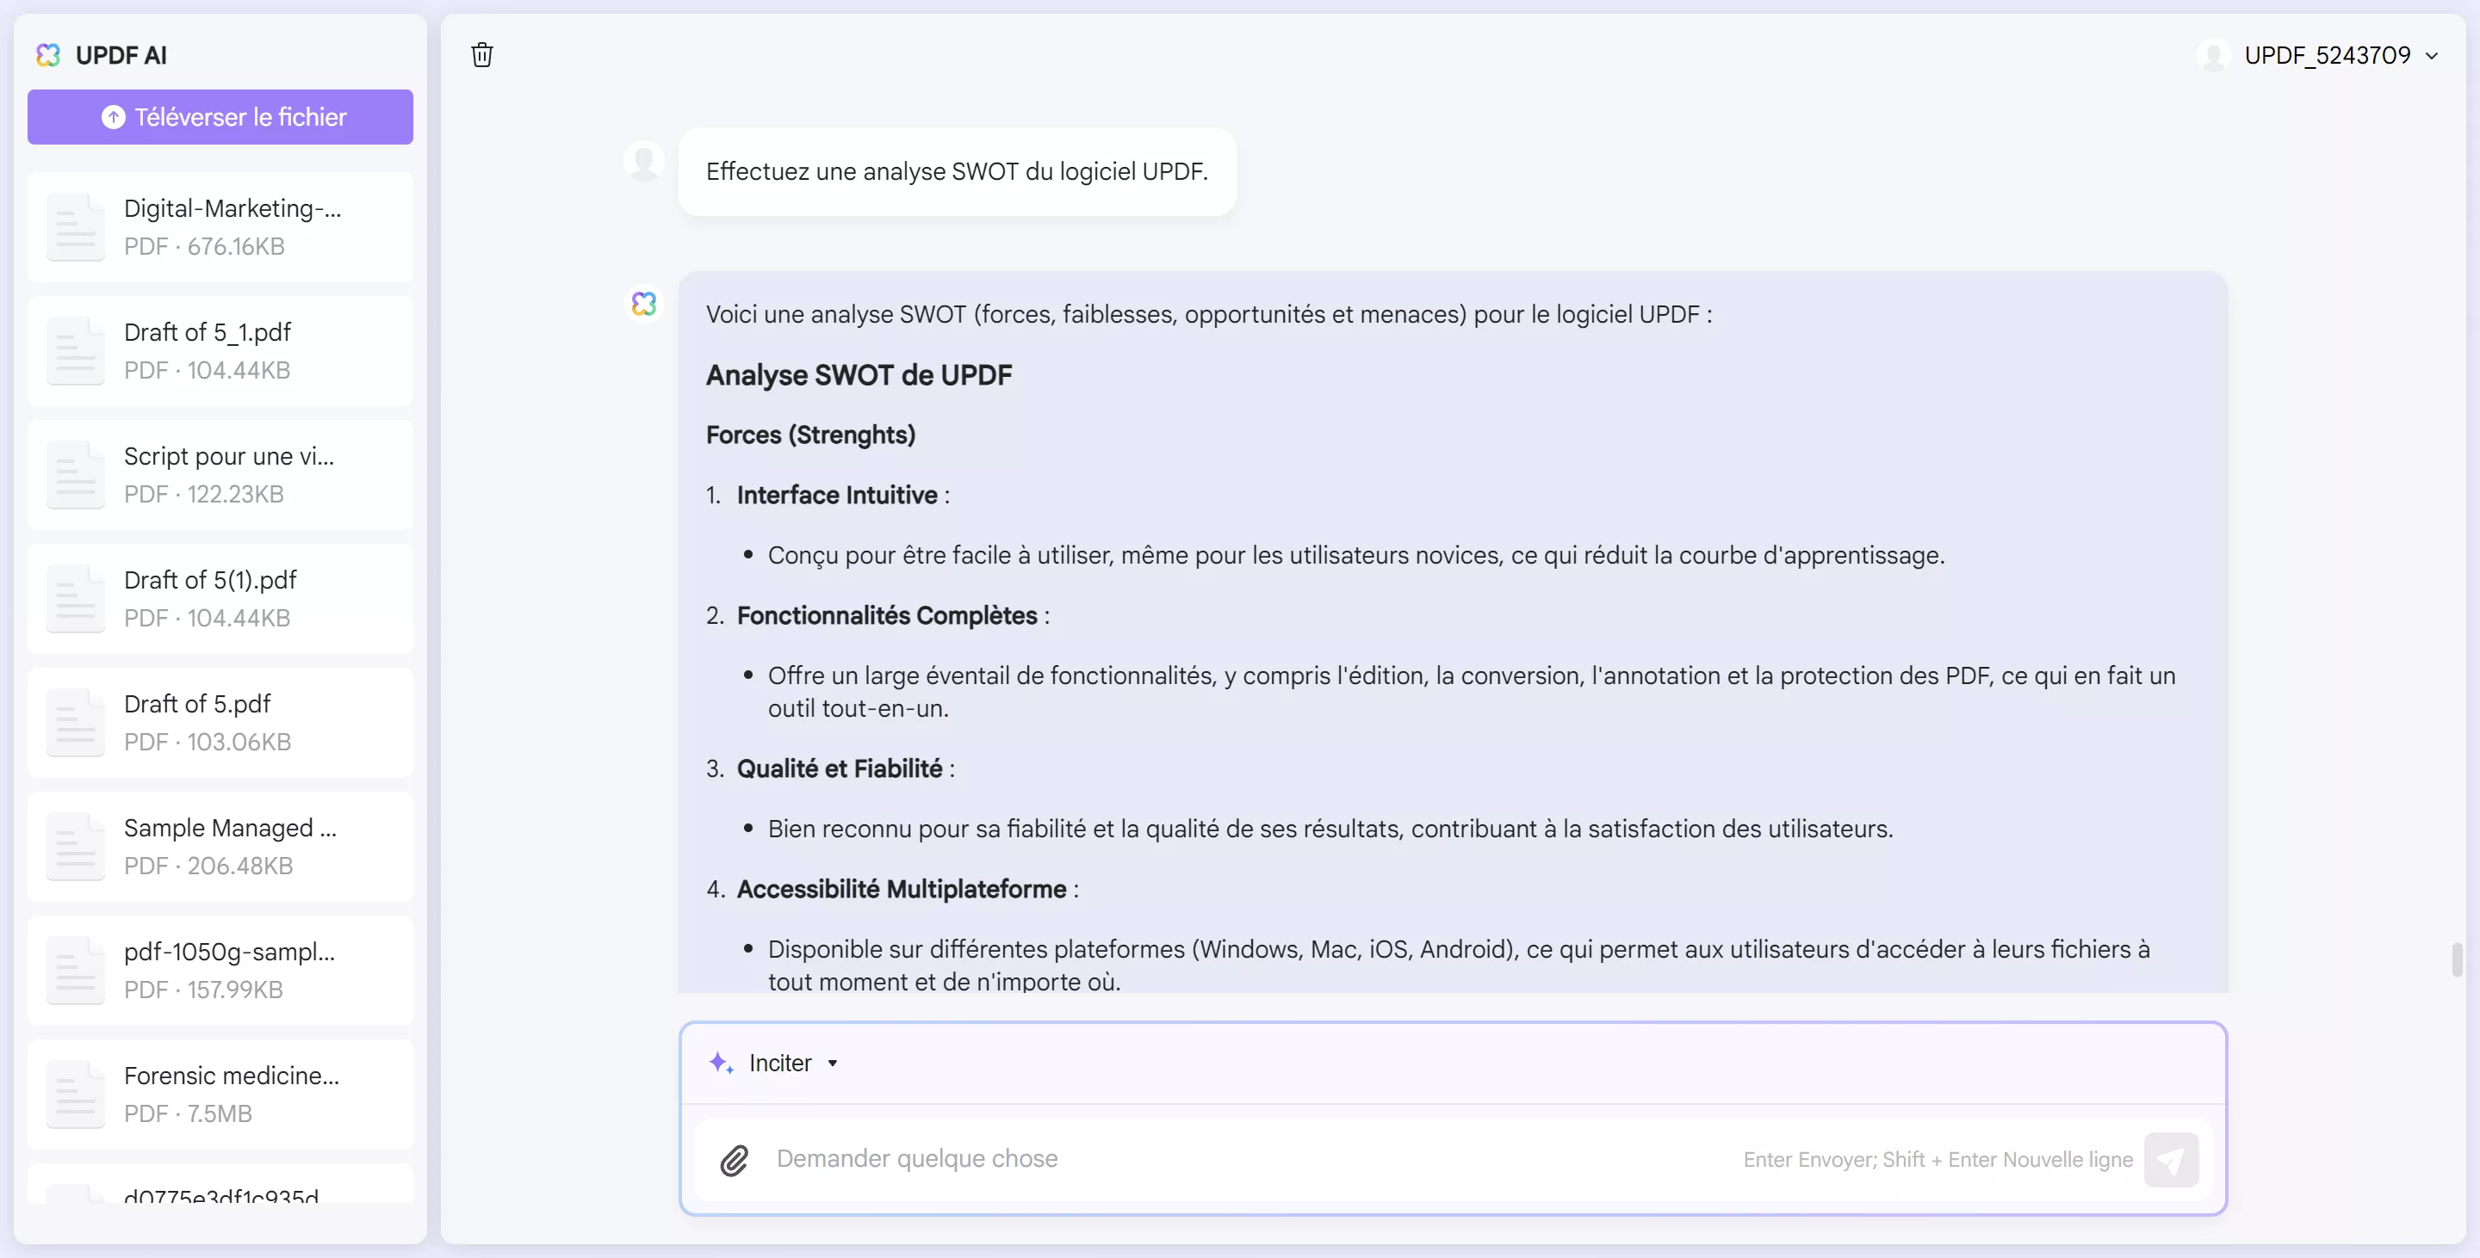Open the Script pour une vi... document

220,474
